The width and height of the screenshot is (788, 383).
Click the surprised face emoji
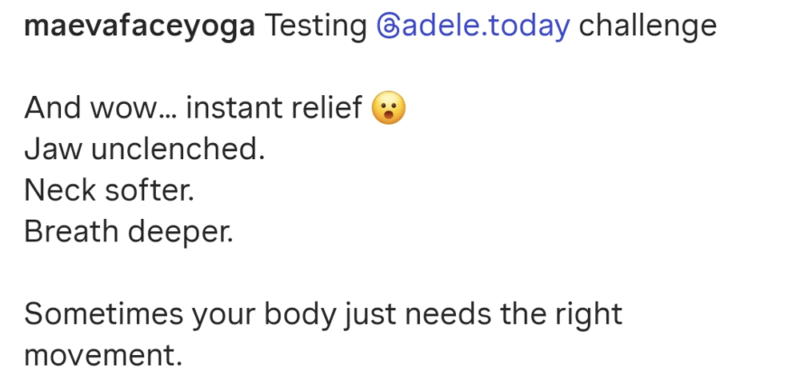click(389, 109)
